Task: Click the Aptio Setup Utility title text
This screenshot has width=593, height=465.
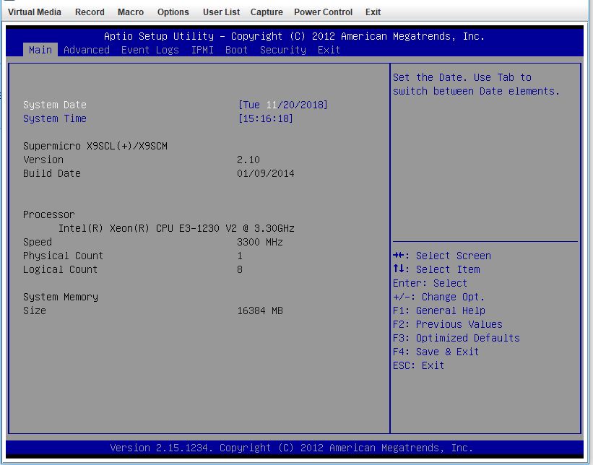Action: tap(294, 36)
